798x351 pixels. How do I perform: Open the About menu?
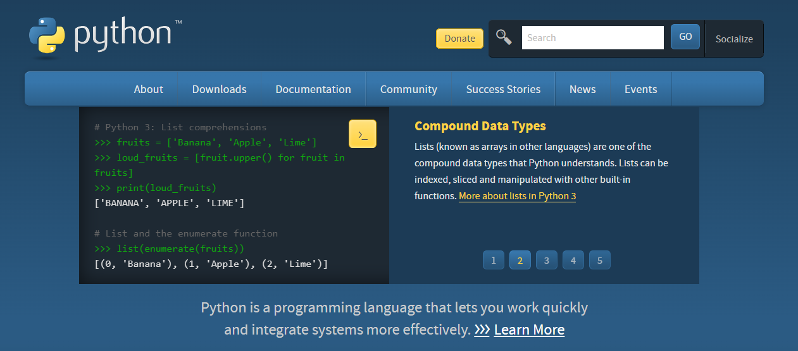click(149, 89)
